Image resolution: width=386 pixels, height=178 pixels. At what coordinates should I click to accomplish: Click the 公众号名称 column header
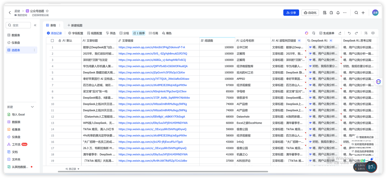click(x=253, y=41)
